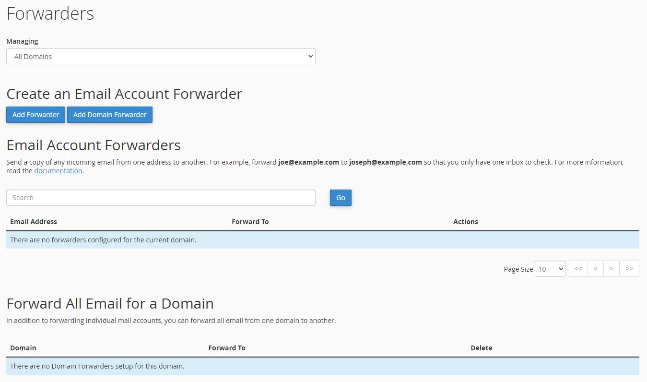
Task: Click the Domain column header
Action: click(x=23, y=348)
